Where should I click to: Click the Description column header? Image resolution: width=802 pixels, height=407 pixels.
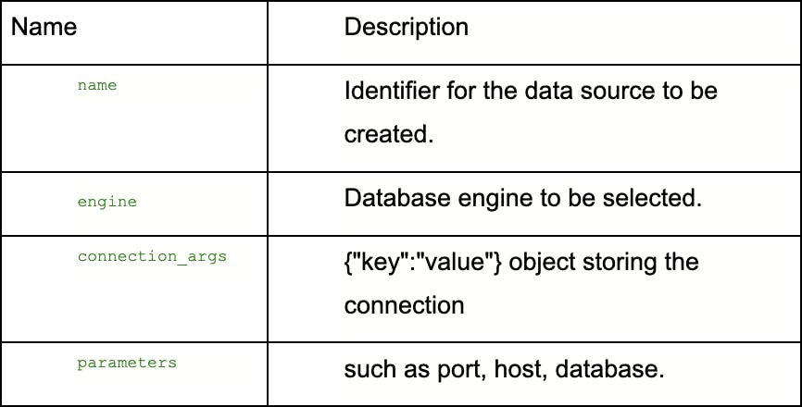(406, 28)
